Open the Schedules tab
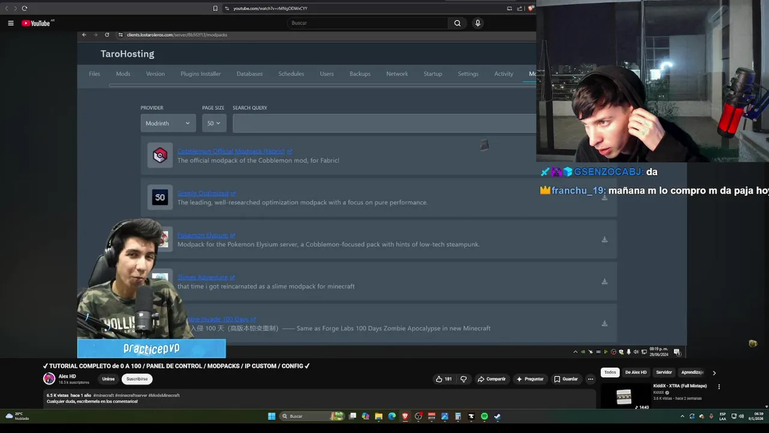769x433 pixels. click(x=291, y=74)
